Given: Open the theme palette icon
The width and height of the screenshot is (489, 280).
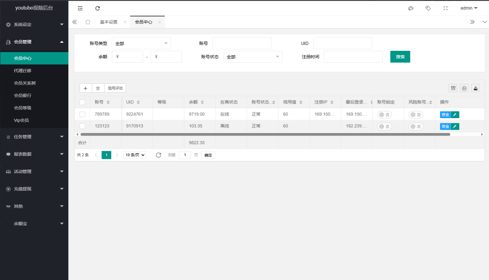Looking at the screenshot, I should click(411, 8).
